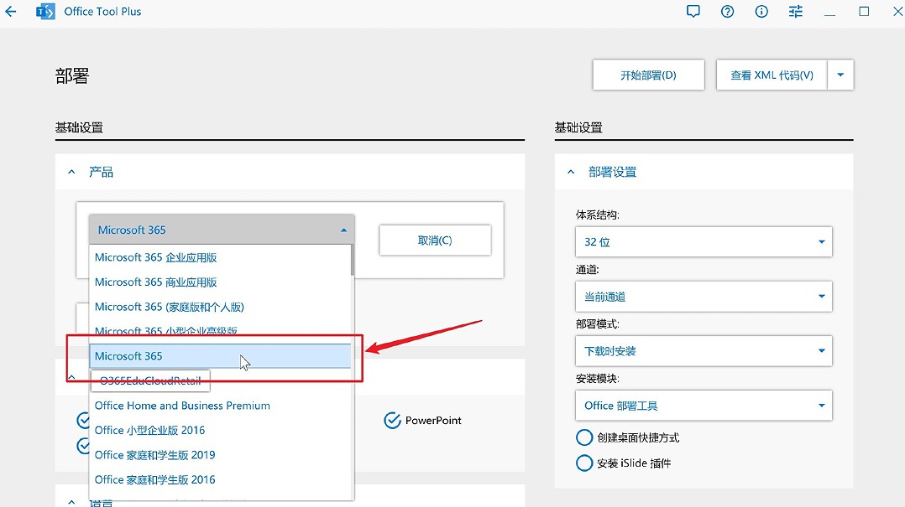
Task: Click the product list scrollbar
Action: (x=352, y=261)
